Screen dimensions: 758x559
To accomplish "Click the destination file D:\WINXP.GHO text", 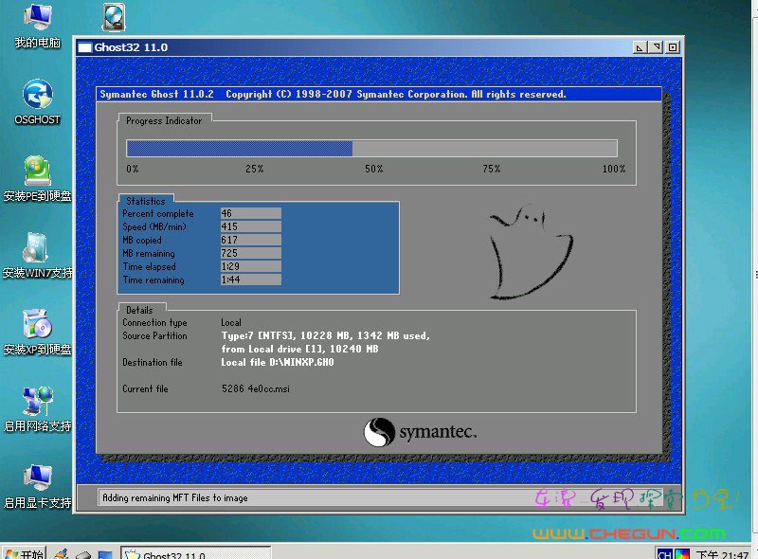I will 278,362.
